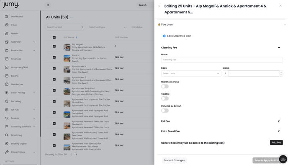This screenshot has height=165, width=288.
Task: Open Distribution via its icon
Action: 7,84
